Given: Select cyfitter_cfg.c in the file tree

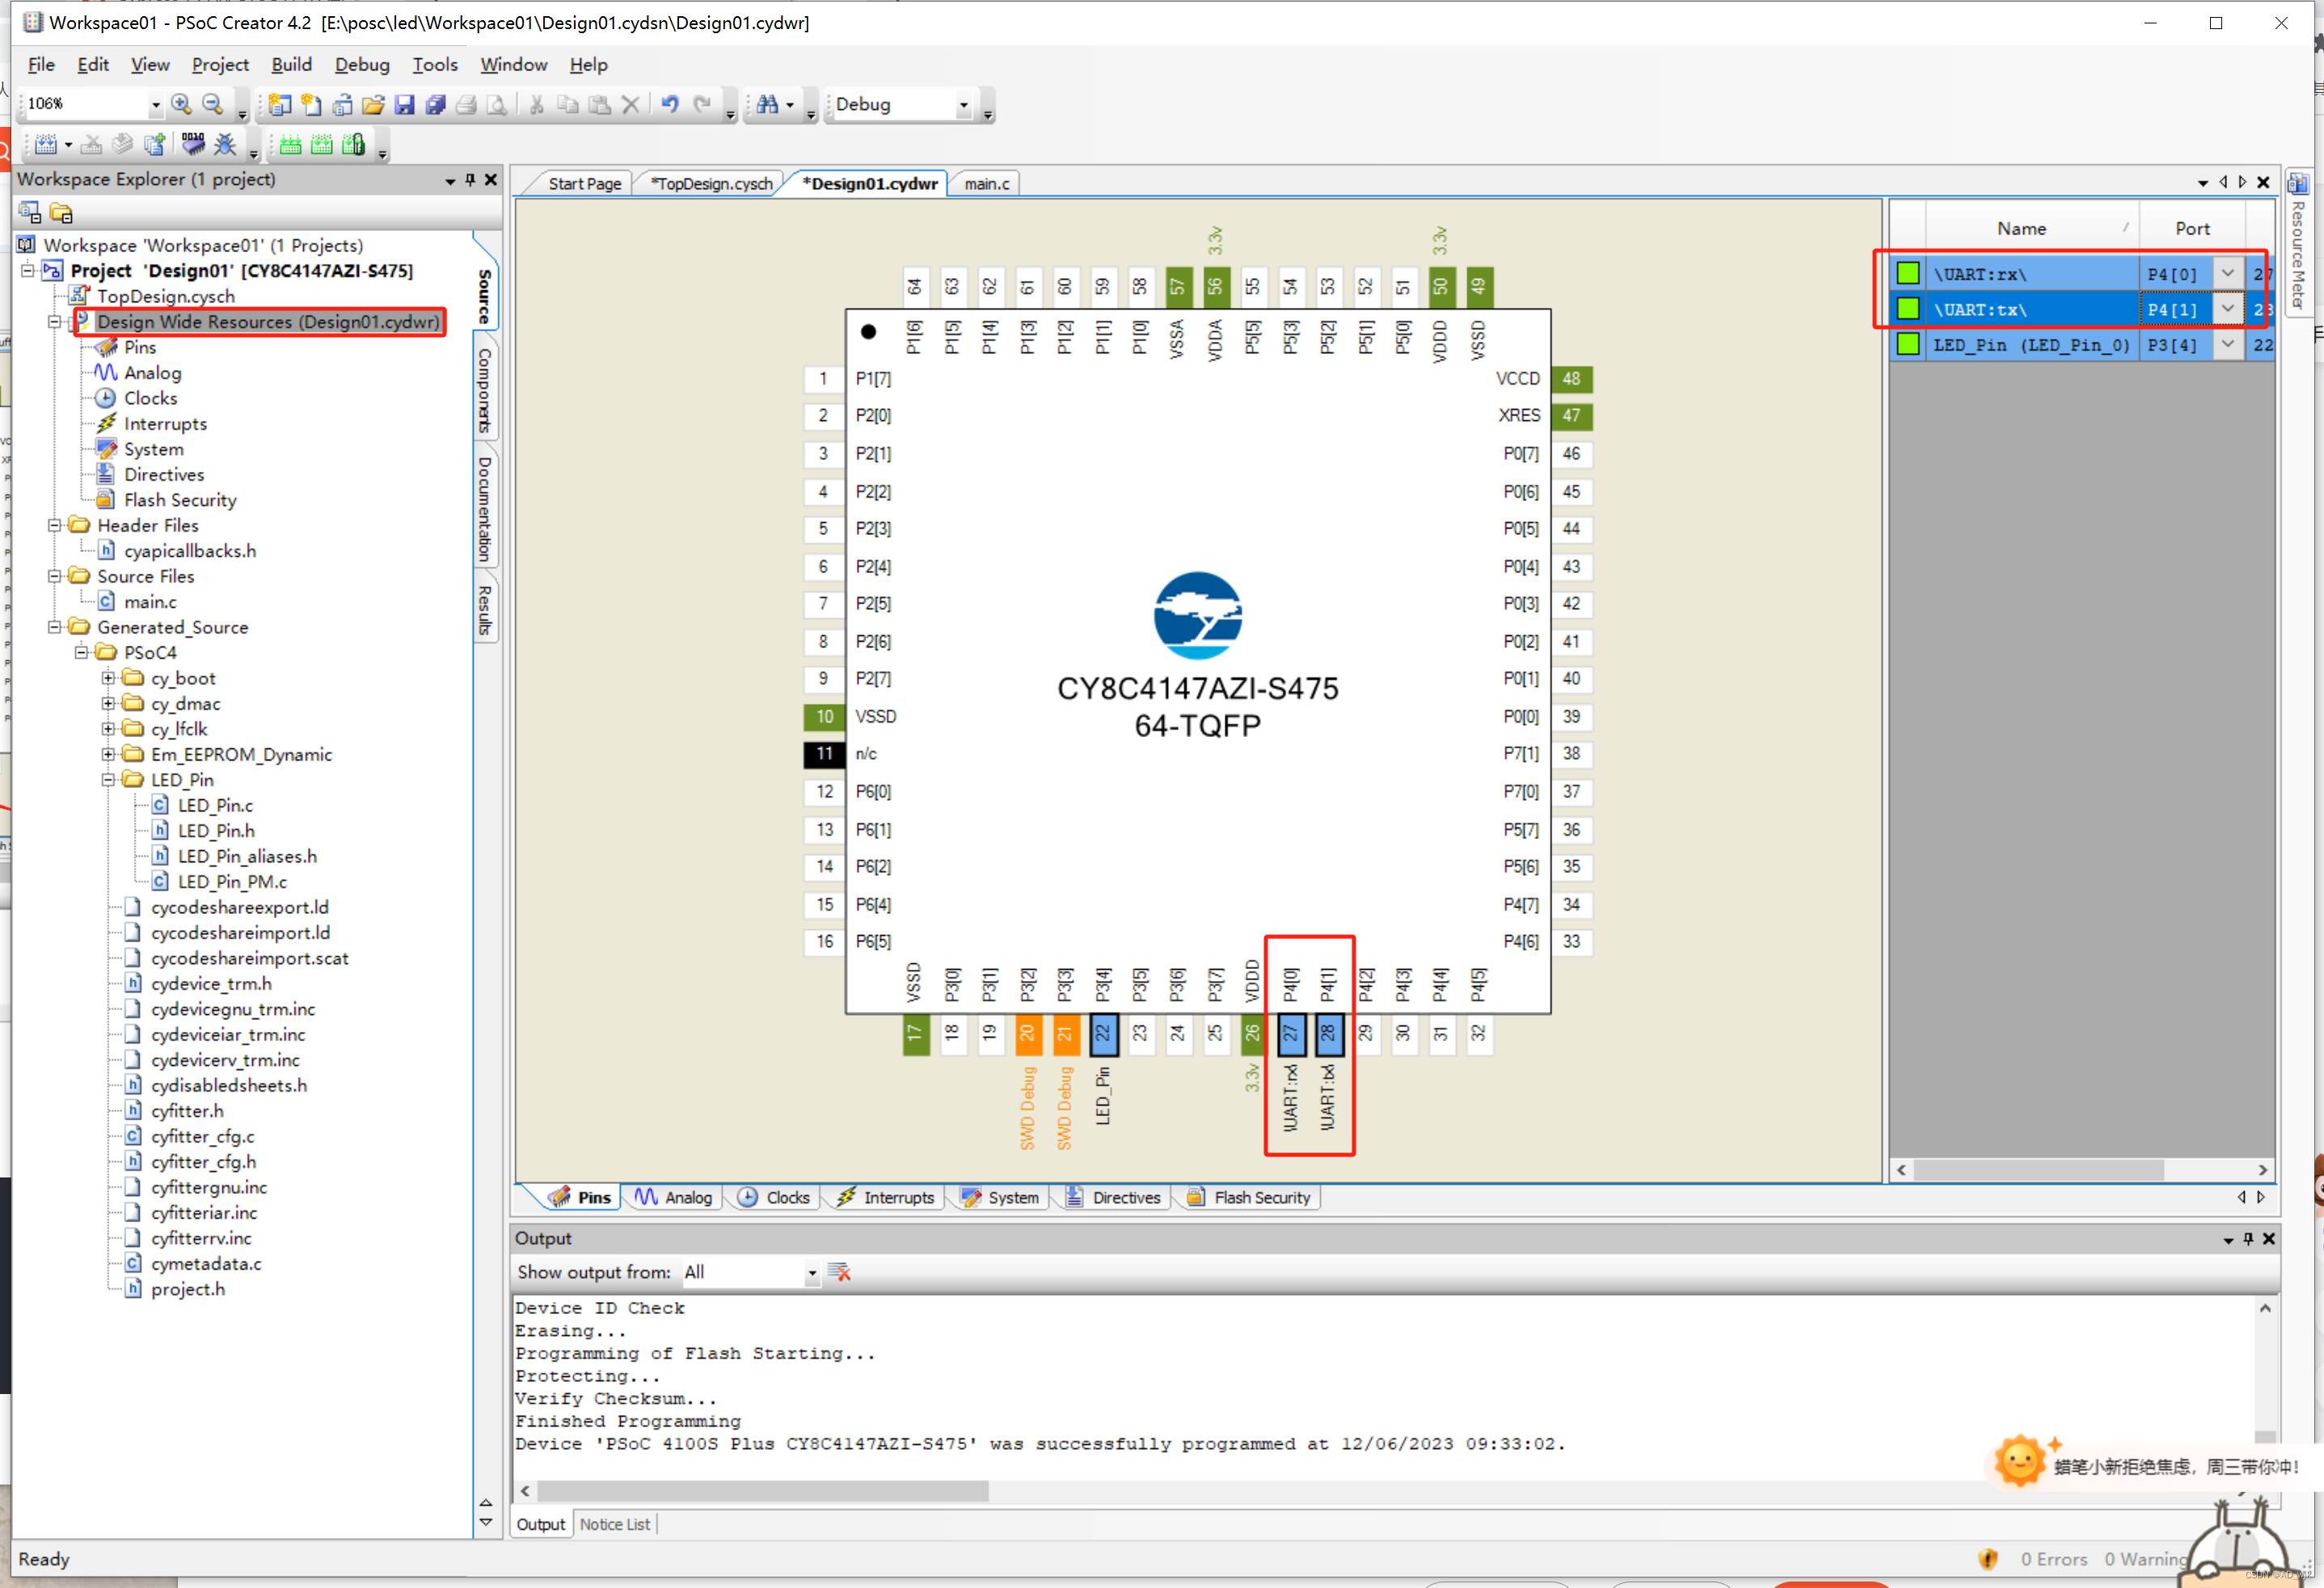Looking at the screenshot, I should (x=202, y=1136).
